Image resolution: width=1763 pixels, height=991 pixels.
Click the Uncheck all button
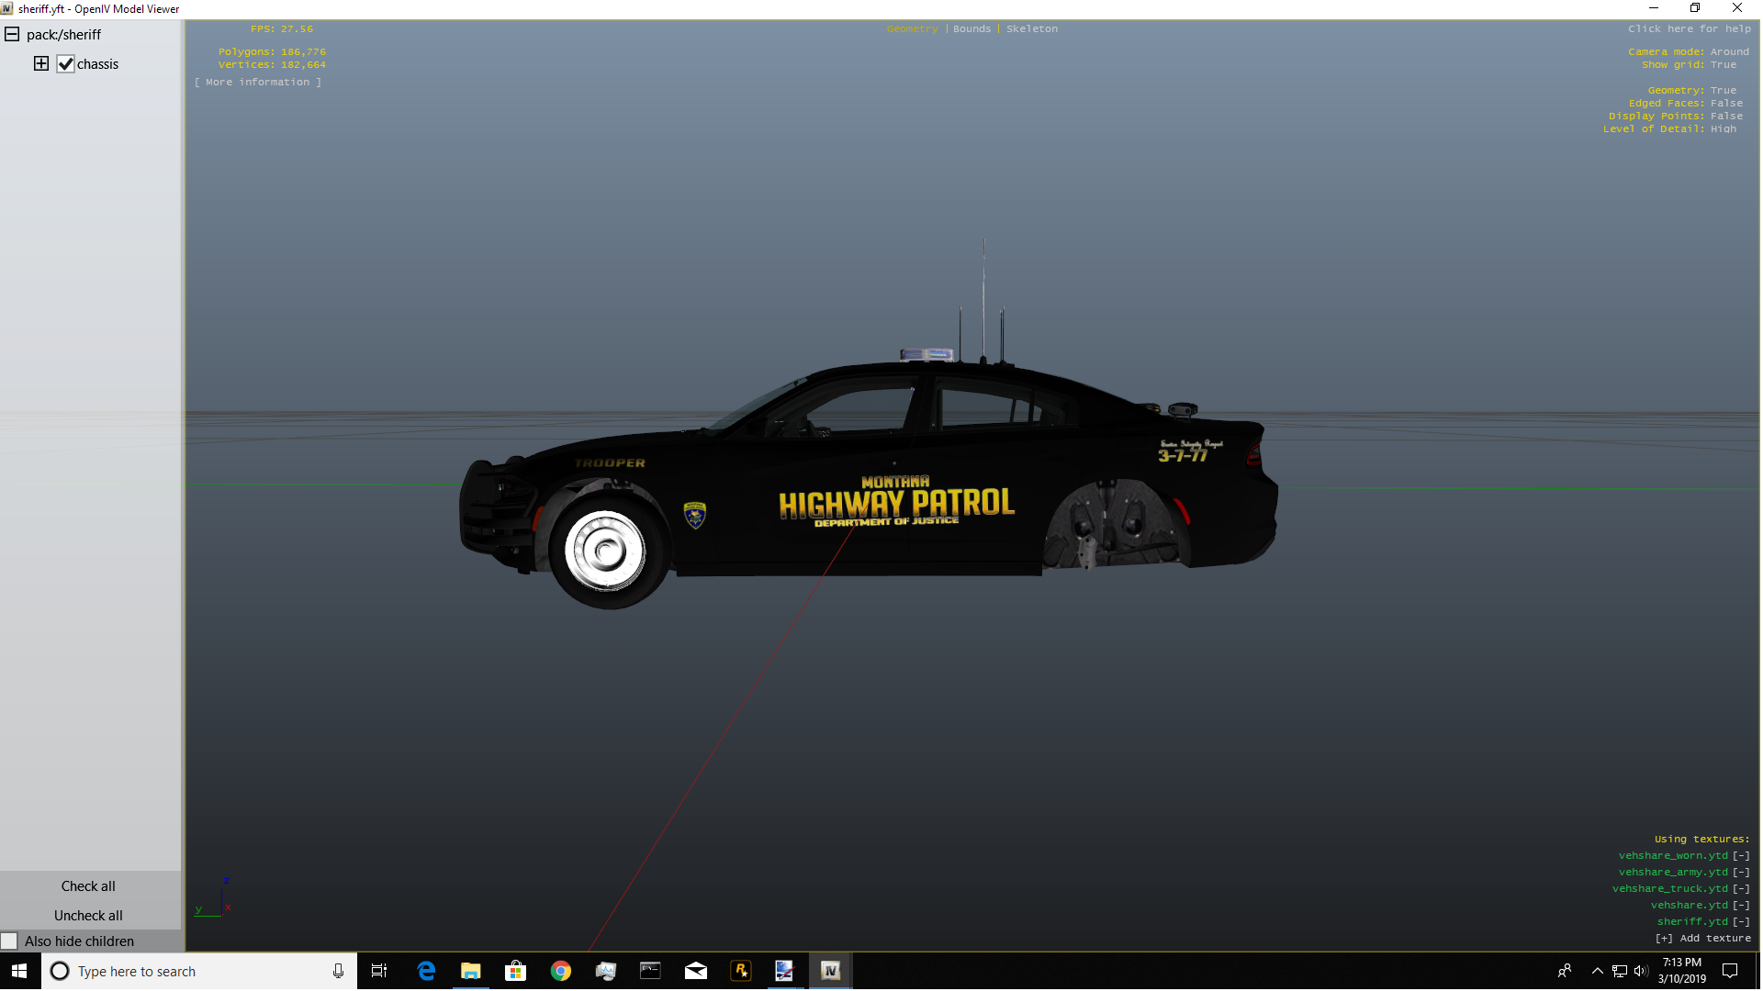coord(88,916)
